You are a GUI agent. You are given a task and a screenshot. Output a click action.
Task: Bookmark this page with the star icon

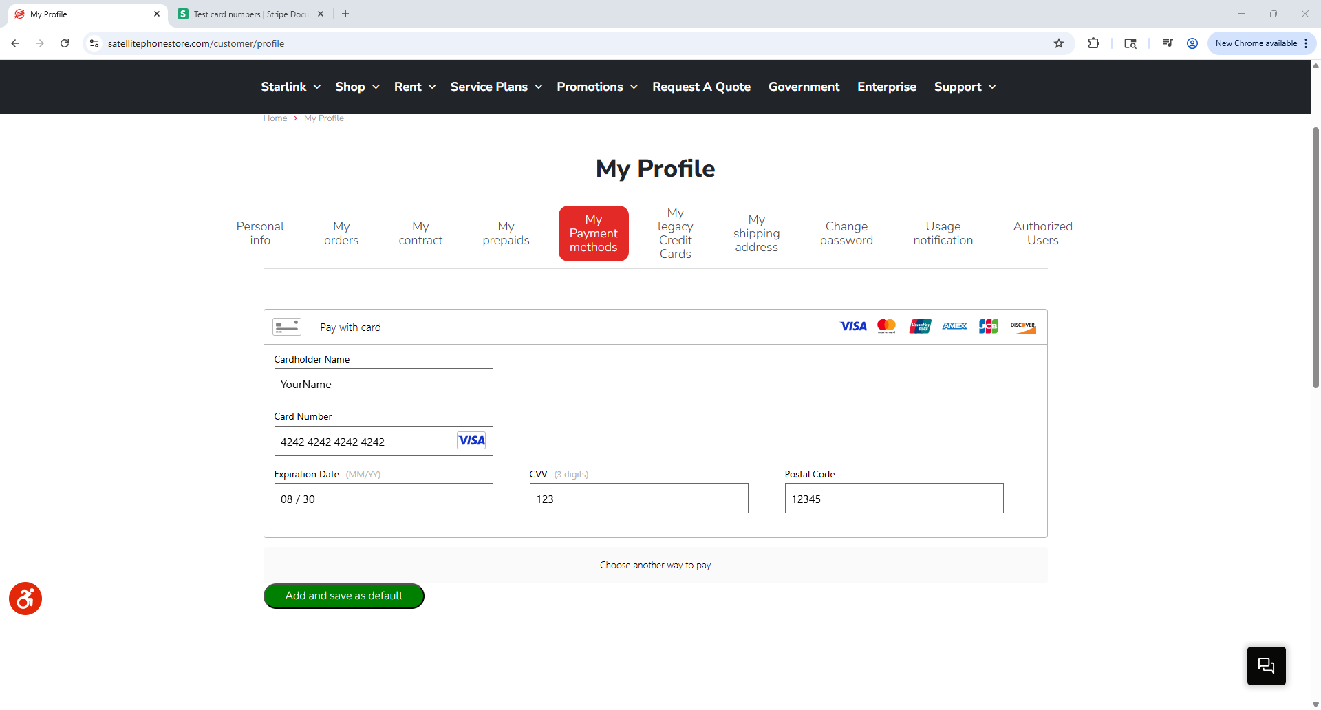(1059, 43)
